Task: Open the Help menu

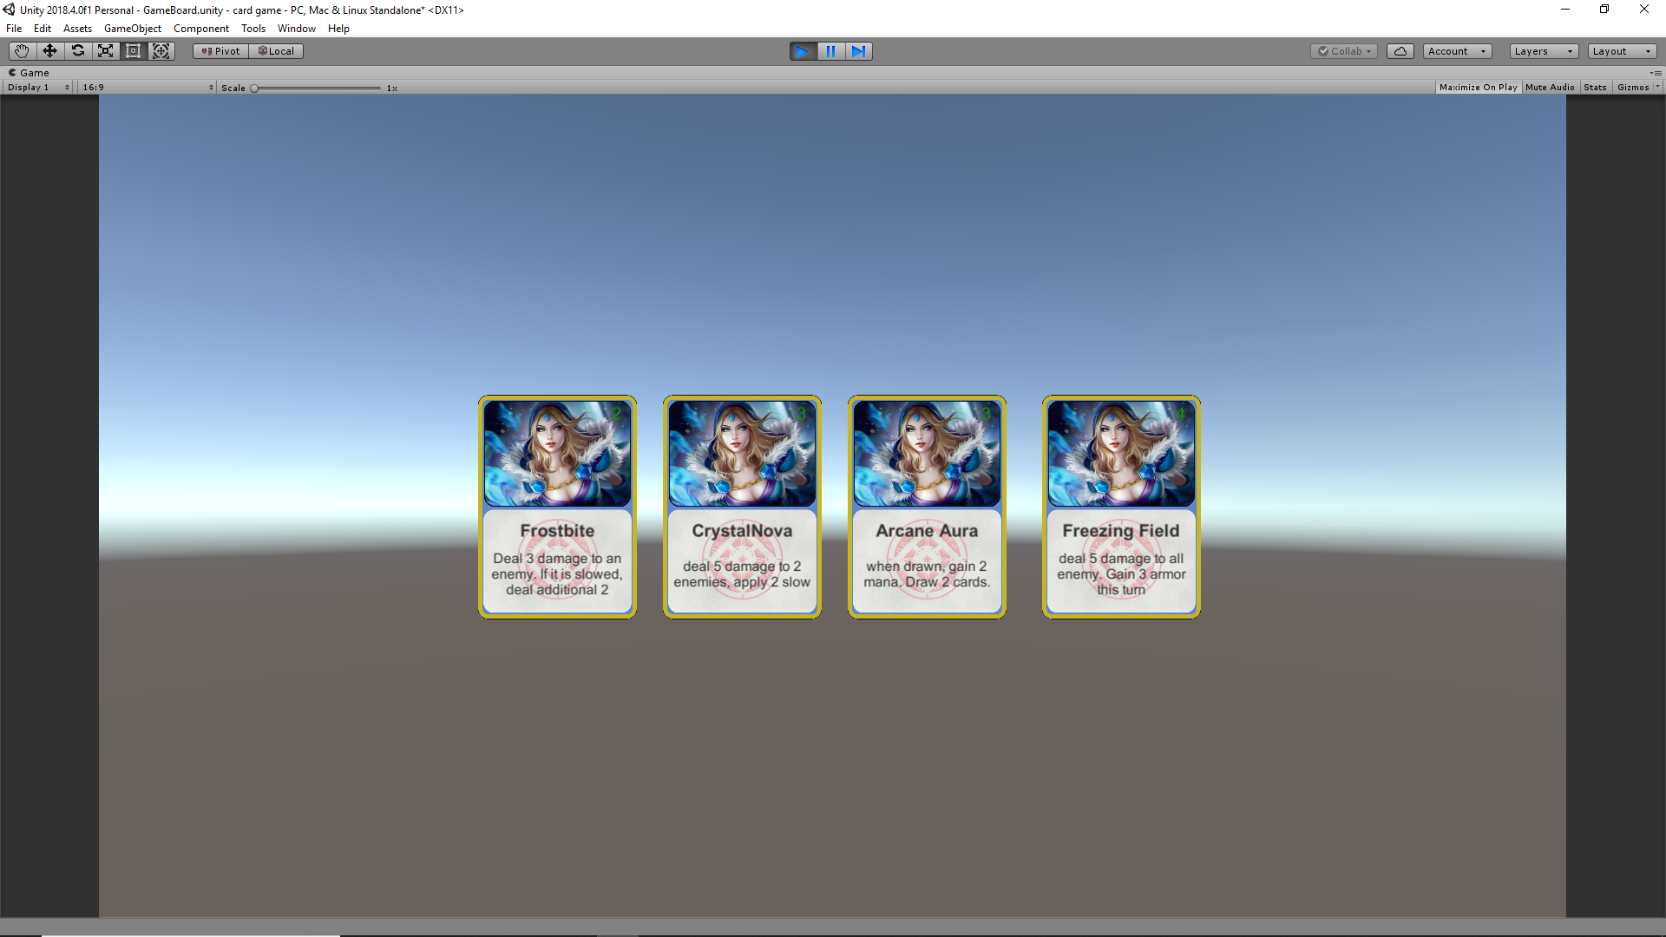Action: click(x=338, y=29)
